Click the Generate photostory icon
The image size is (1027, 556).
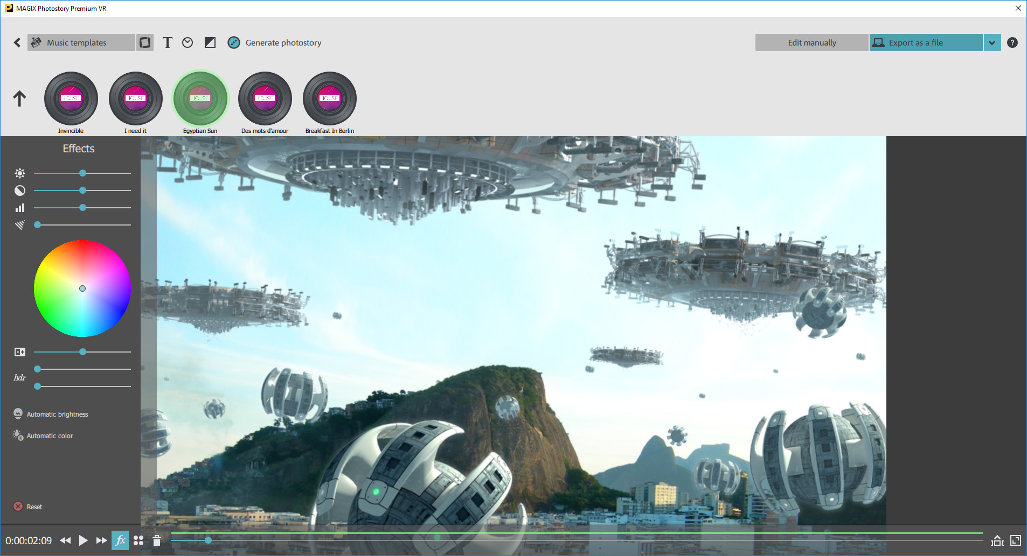234,43
